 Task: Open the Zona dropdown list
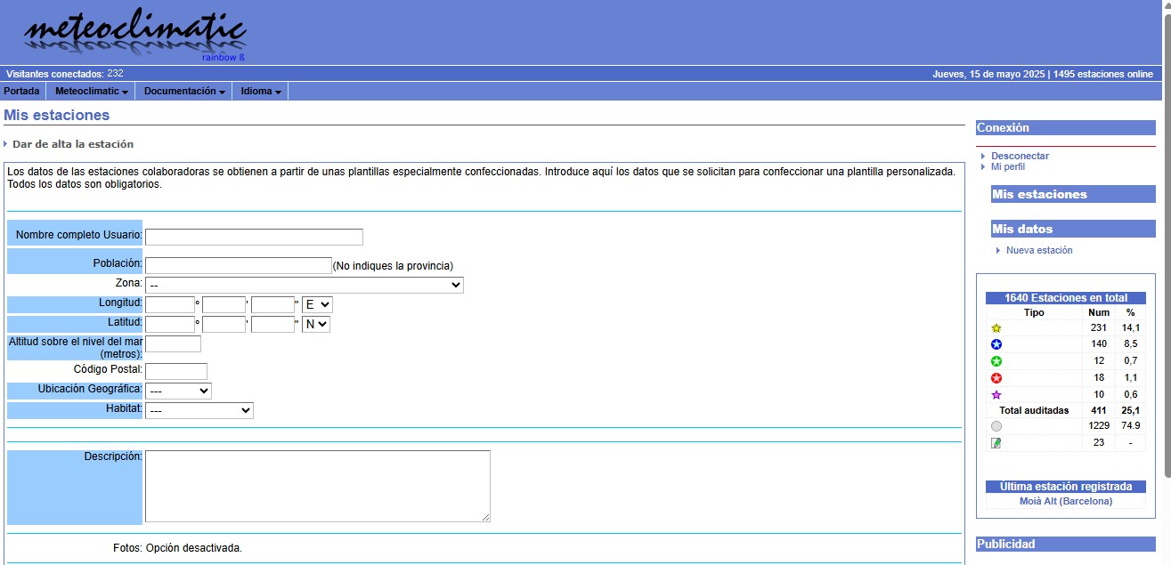point(304,285)
